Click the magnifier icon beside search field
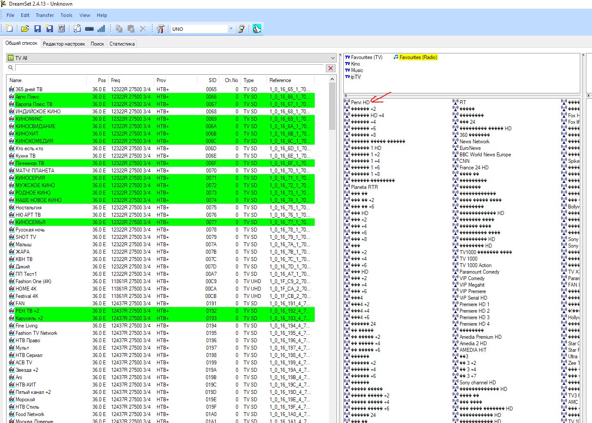This screenshot has width=592, height=423. point(10,68)
